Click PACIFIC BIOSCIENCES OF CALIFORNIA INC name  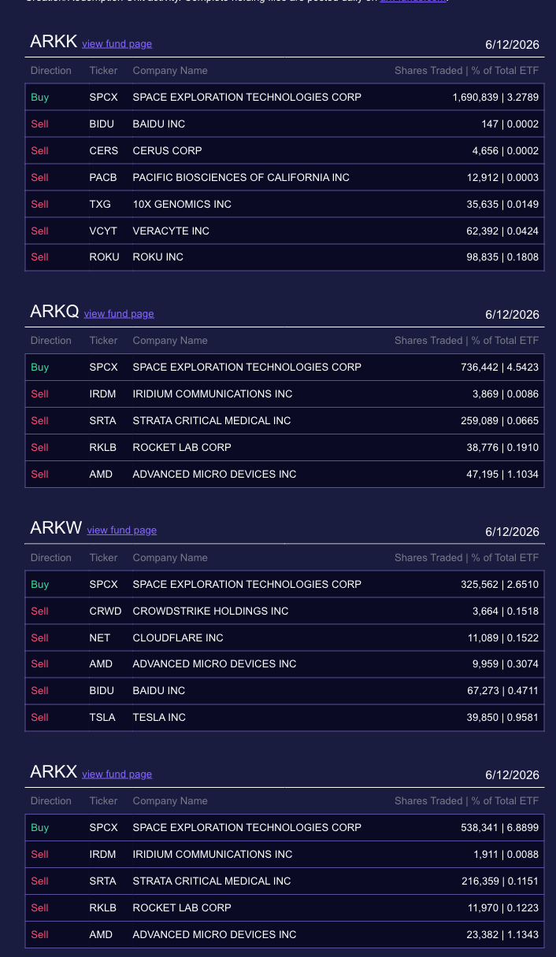pyautogui.click(x=241, y=178)
